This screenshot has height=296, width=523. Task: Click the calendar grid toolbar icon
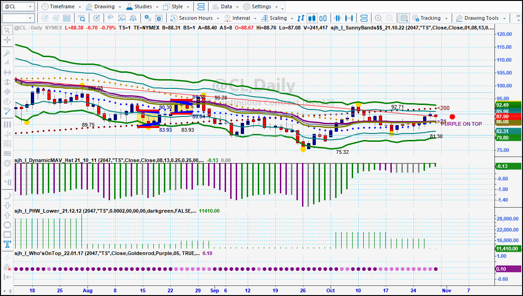point(67,18)
